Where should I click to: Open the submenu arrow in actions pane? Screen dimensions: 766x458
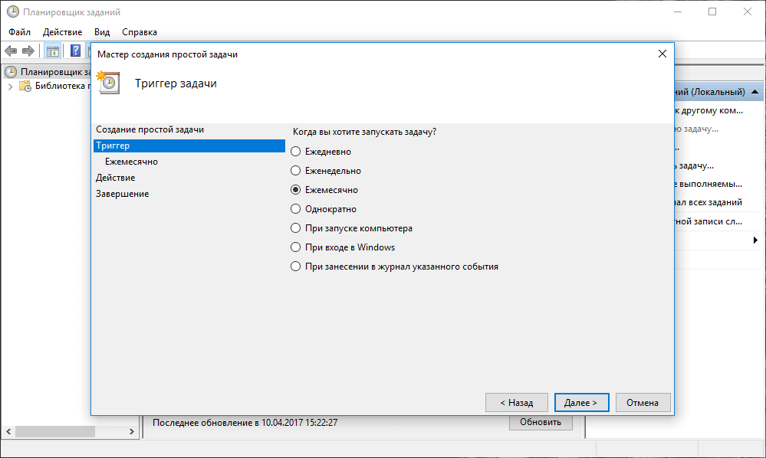point(756,240)
